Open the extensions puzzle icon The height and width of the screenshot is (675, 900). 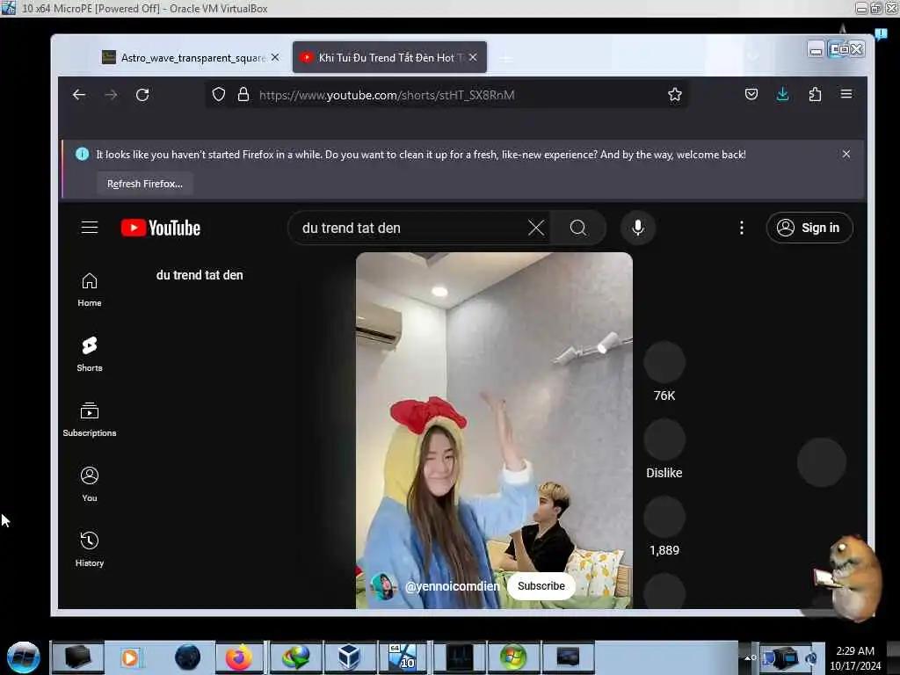pyautogui.click(x=815, y=95)
